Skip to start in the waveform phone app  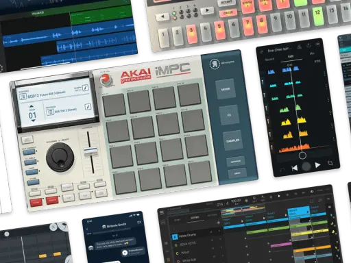[x=295, y=168]
